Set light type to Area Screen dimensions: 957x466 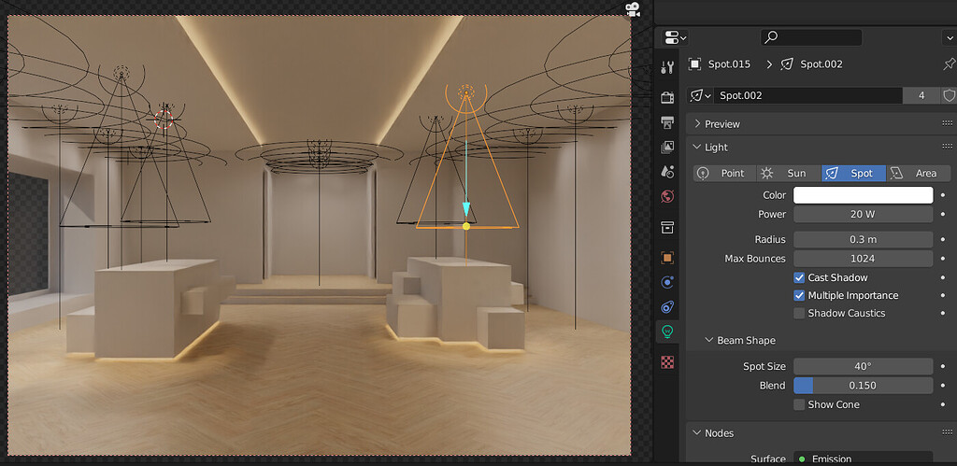[918, 173]
